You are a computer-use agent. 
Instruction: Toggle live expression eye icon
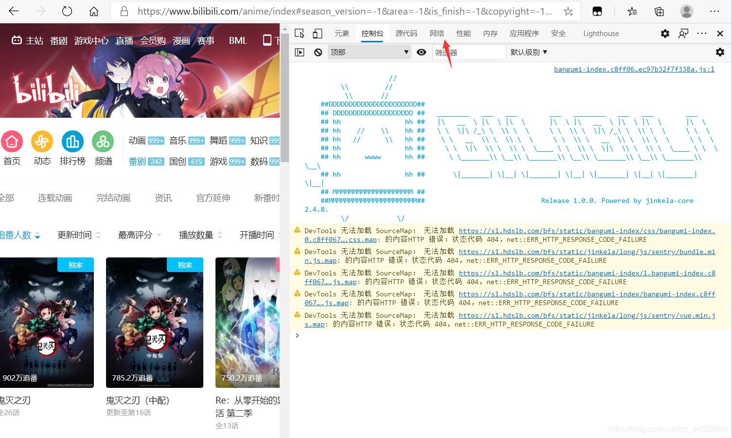[422, 52]
